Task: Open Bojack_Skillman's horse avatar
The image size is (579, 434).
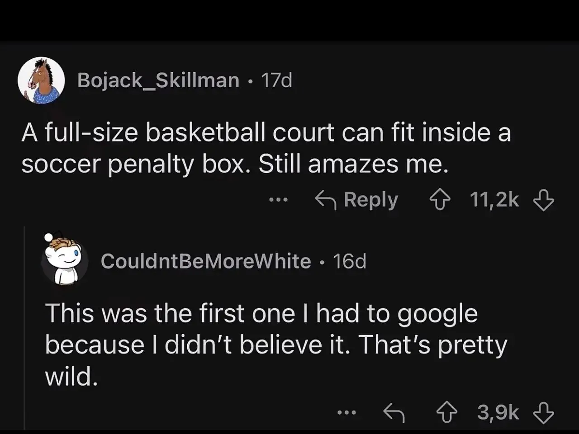Action: (x=41, y=80)
